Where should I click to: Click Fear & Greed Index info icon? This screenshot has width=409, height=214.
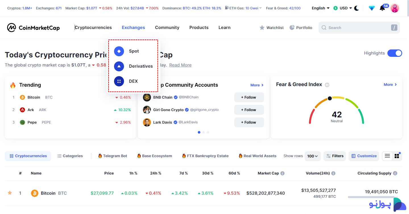point(327,85)
